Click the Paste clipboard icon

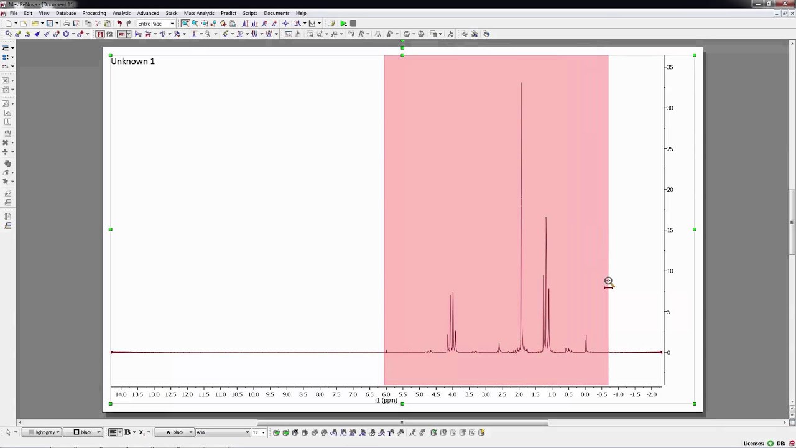point(107,24)
